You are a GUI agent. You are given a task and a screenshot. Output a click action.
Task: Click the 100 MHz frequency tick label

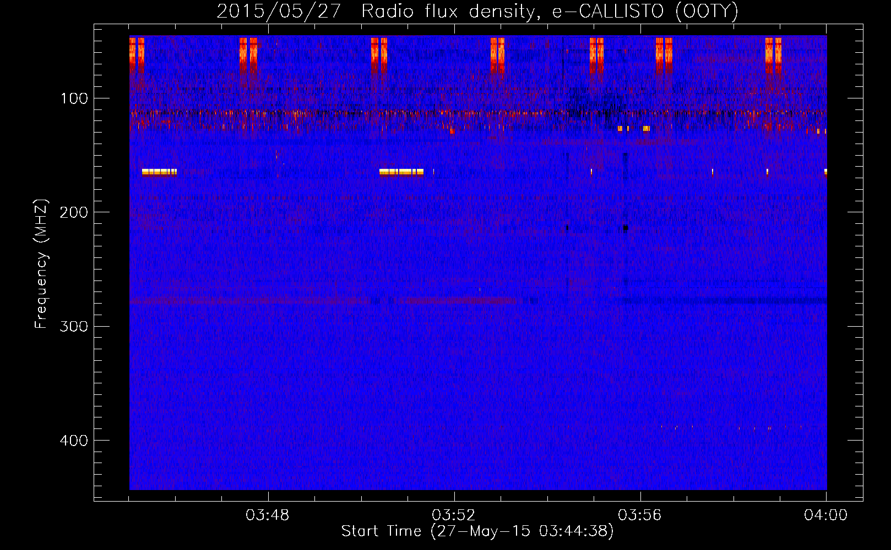point(74,98)
